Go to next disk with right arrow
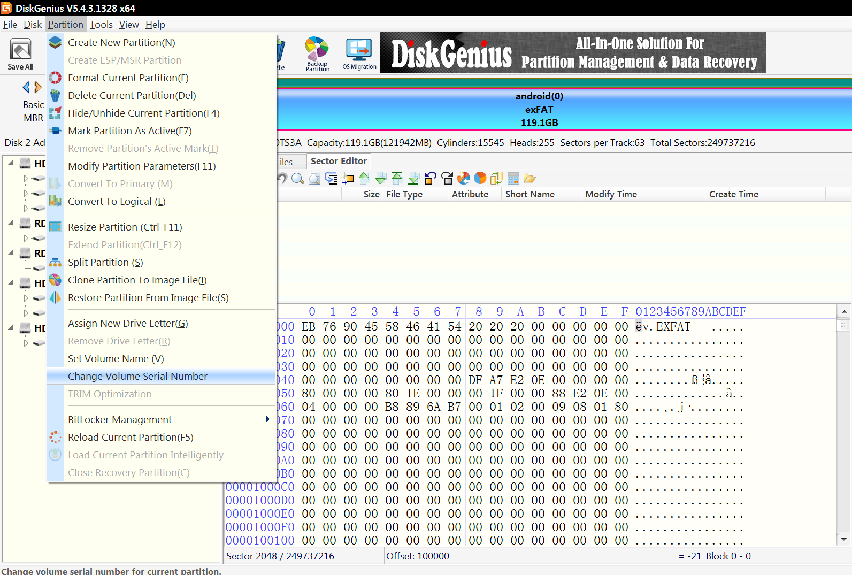The height and width of the screenshot is (575, 852). pos(37,87)
